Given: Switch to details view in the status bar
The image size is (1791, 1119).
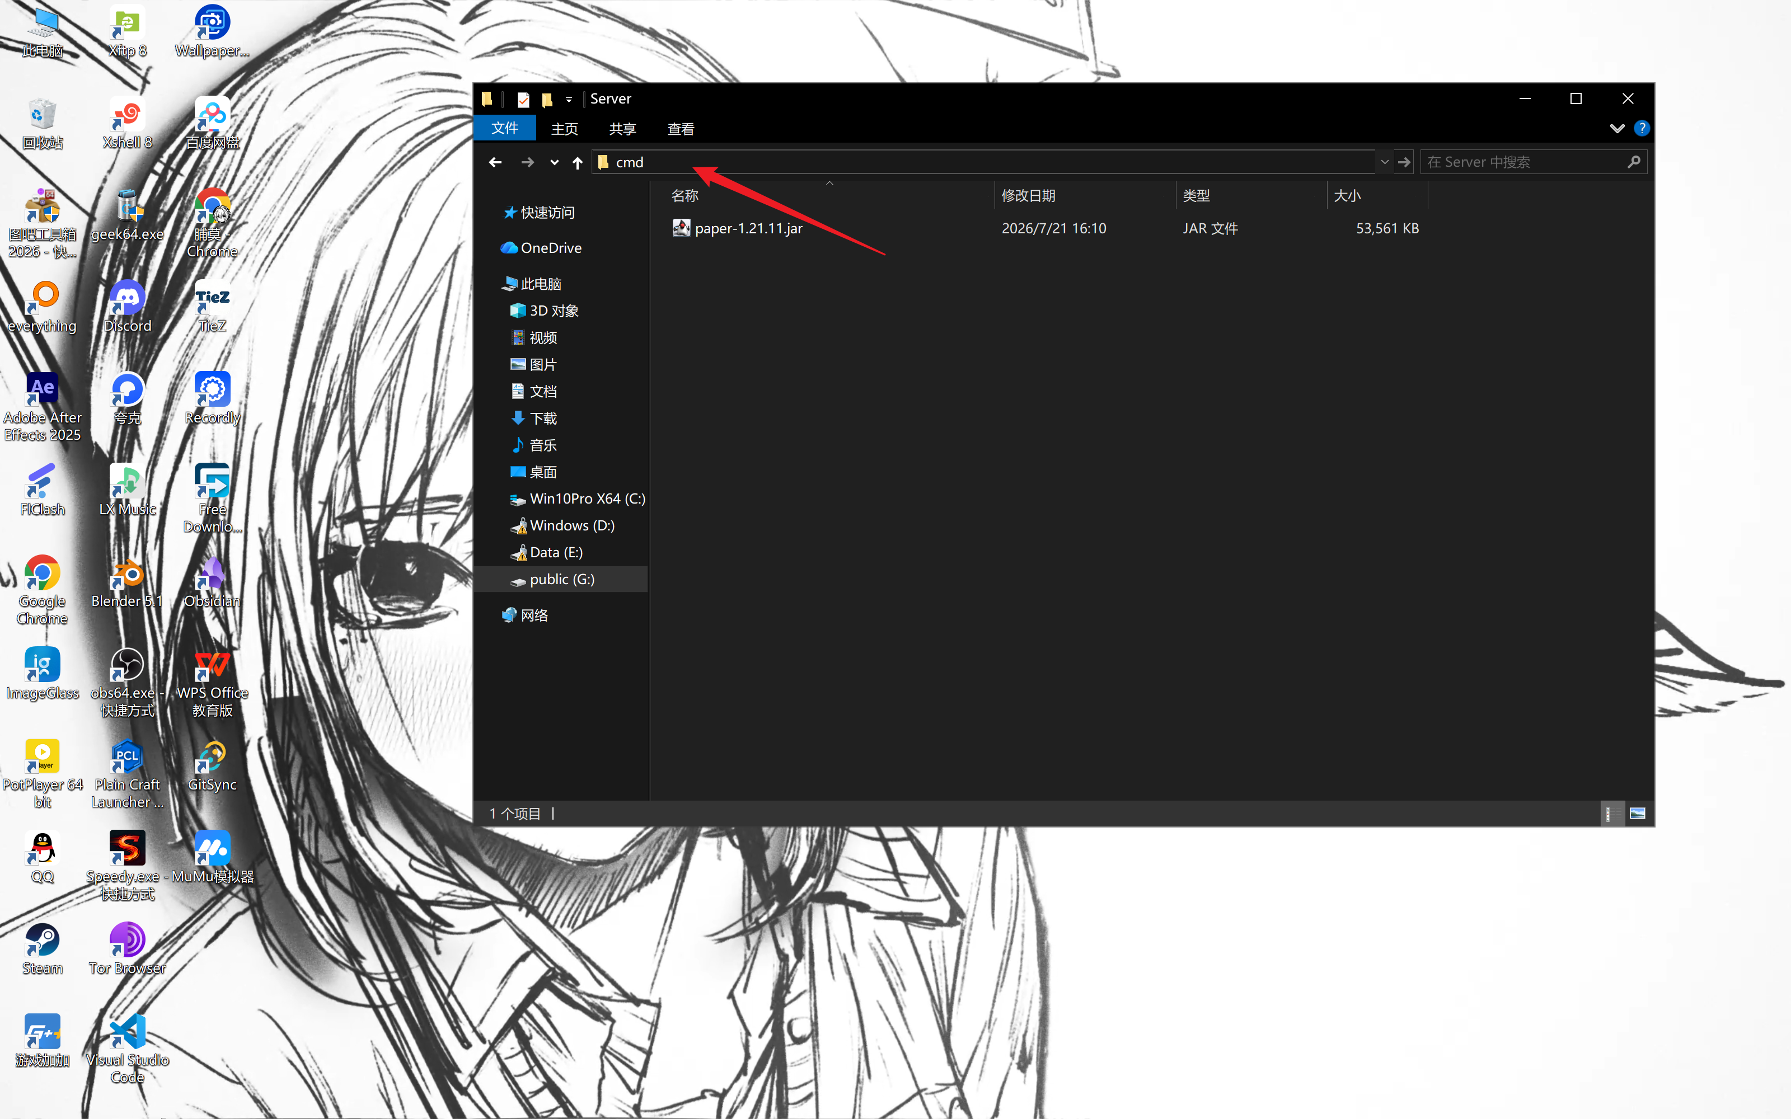Looking at the screenshot, I should 1612,814.
